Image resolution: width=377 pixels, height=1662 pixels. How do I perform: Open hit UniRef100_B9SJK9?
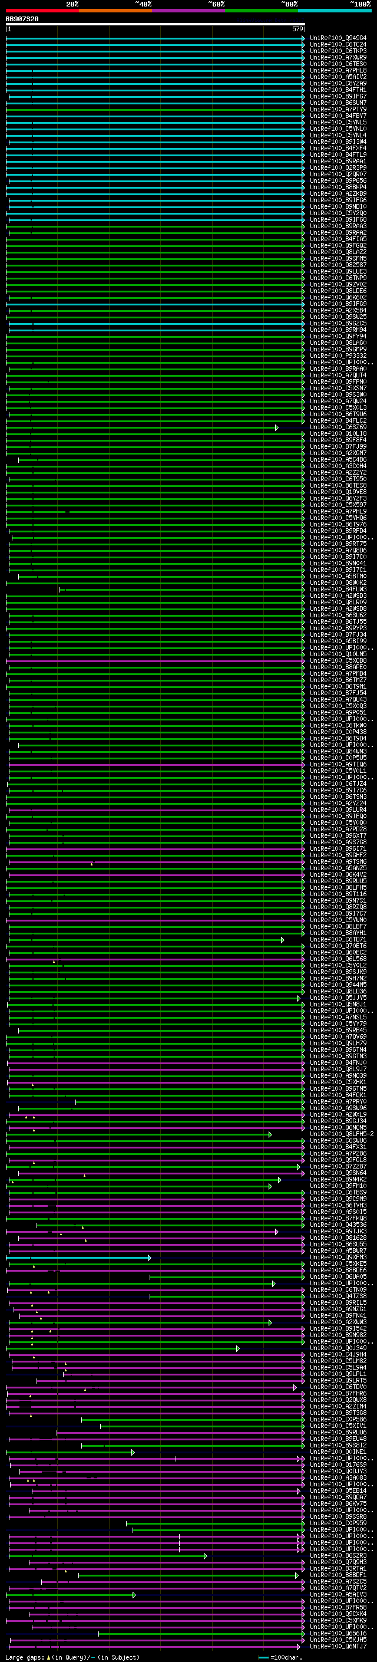[x=338, y=972]
